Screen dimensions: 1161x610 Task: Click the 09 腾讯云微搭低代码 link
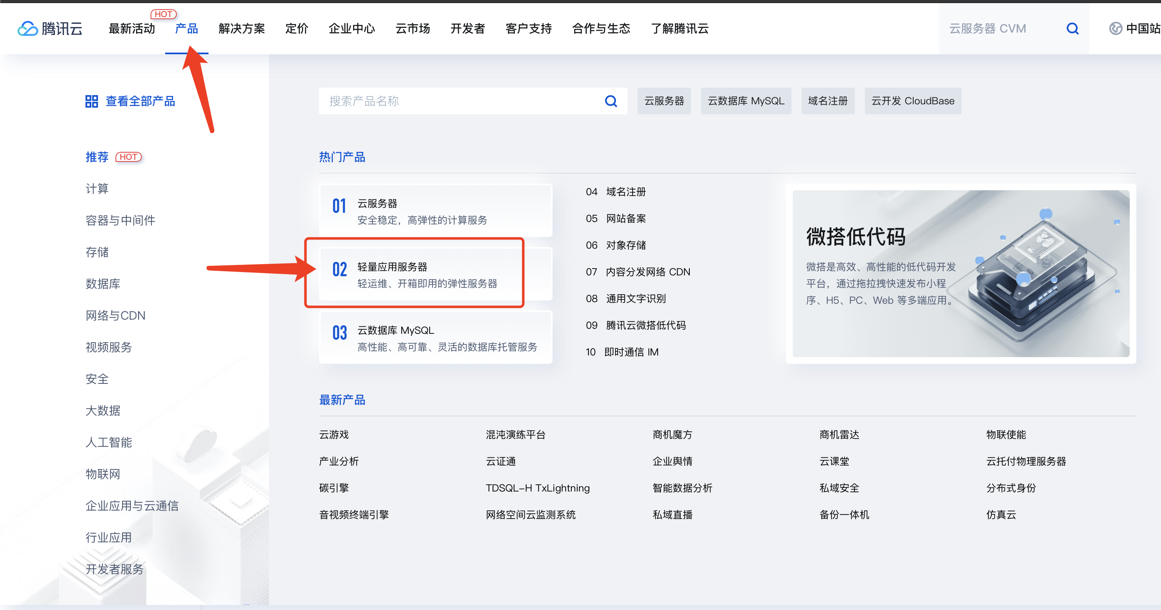[x=636, y=325]
